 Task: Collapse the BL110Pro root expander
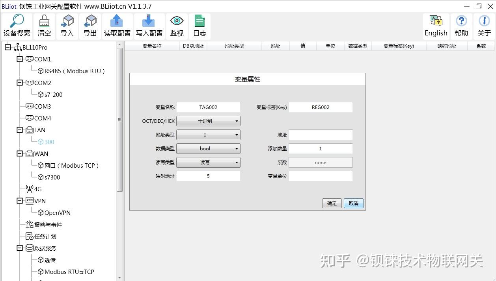(8, 47)
